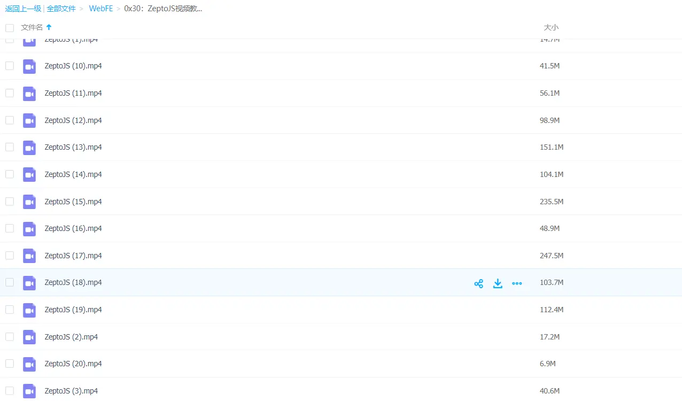Image resolution: width=682 pixels, height=401 pixels.
Task: Open file name ZeptoJS (20).mp4
Action: (73, 364)
